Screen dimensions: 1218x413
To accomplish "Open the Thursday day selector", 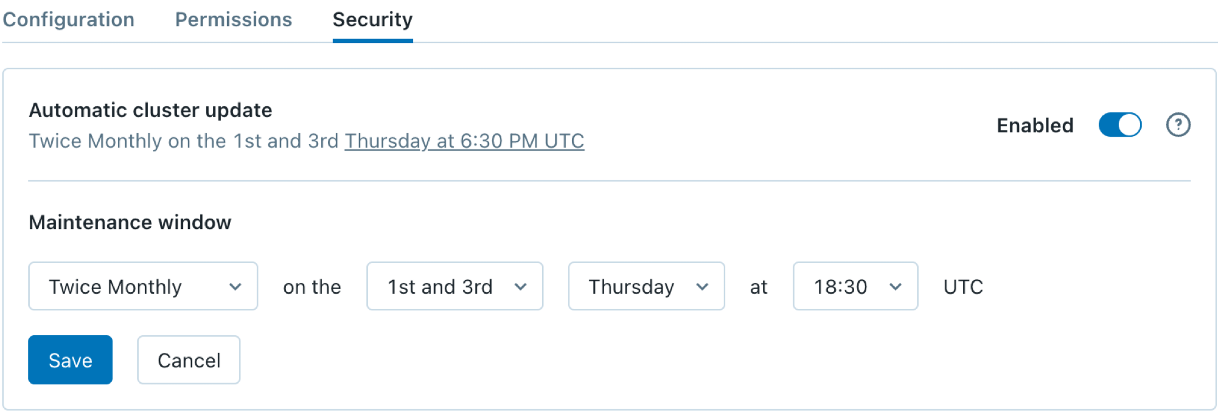I will (x=646, y=286).
